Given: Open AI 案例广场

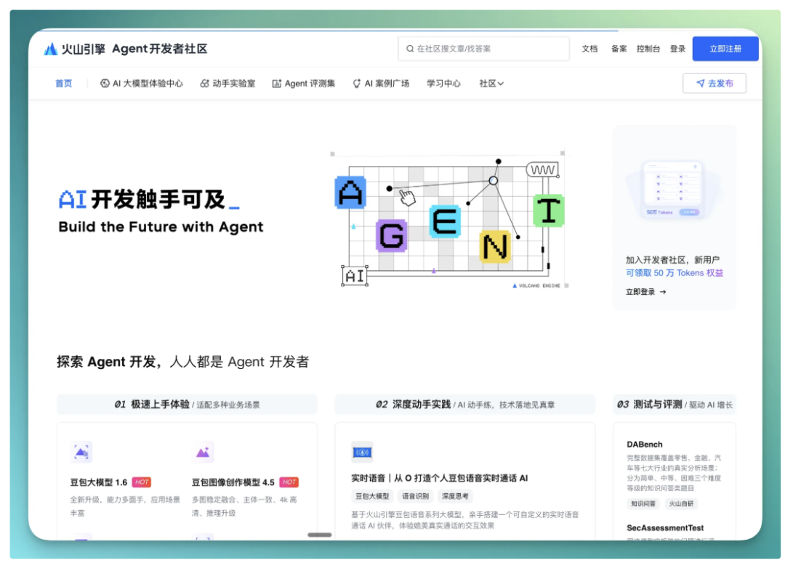Looking at the screenshot, I should (381, 84).
